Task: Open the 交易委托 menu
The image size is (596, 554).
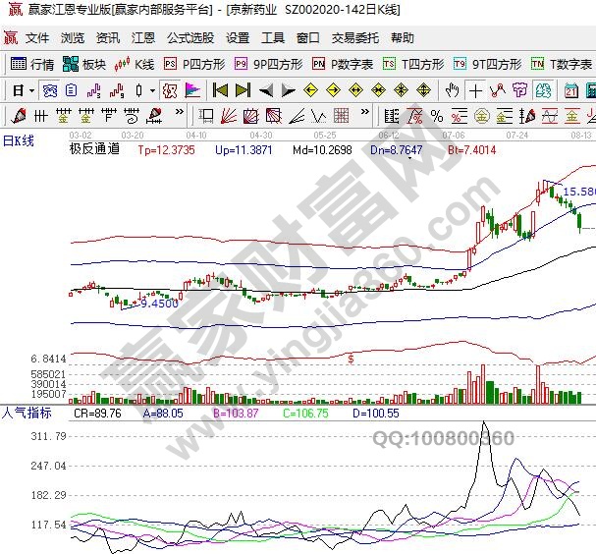Action: click(354, 38)
